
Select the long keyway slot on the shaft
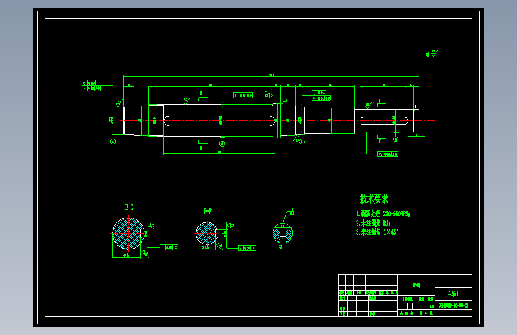click(219, 120)
